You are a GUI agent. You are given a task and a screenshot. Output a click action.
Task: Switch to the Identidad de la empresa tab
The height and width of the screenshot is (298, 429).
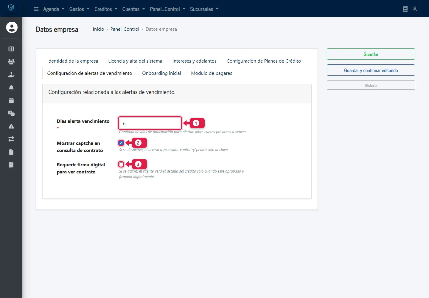(x=73, y=61)
